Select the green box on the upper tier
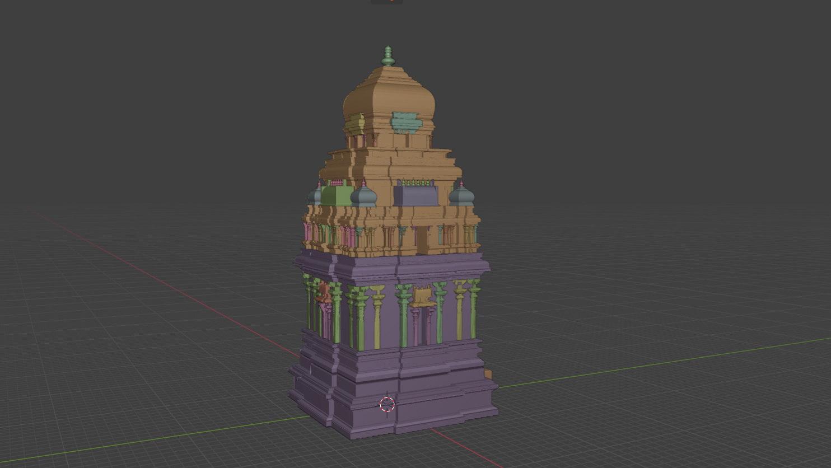The height and width of the screenshot is (468, 831). click(337, 196)
